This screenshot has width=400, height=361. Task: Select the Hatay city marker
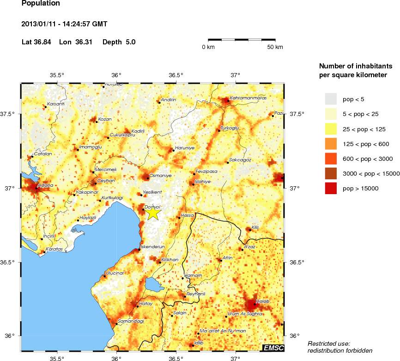tap(138, 306)
